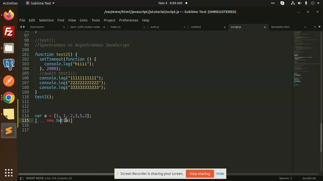Click the Sublime Text dock icon

pos(9,131)
